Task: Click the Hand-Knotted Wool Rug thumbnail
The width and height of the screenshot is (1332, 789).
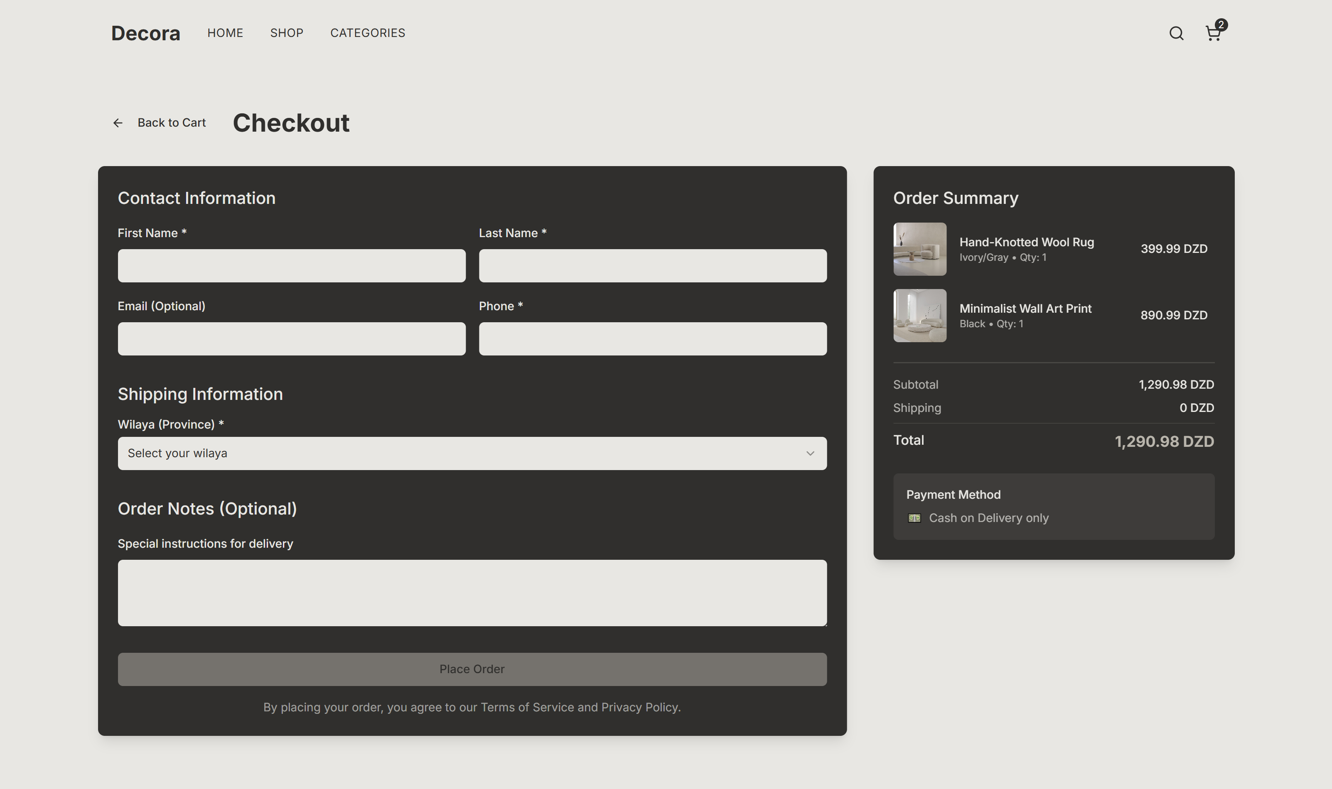Action: click(x=920, y=249)
